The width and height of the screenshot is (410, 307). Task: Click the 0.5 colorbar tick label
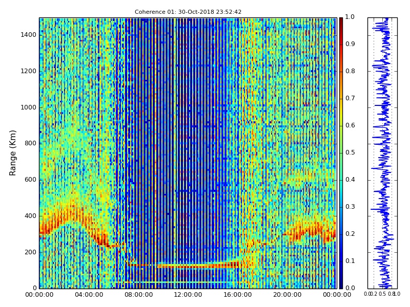[x=350, y=152]
